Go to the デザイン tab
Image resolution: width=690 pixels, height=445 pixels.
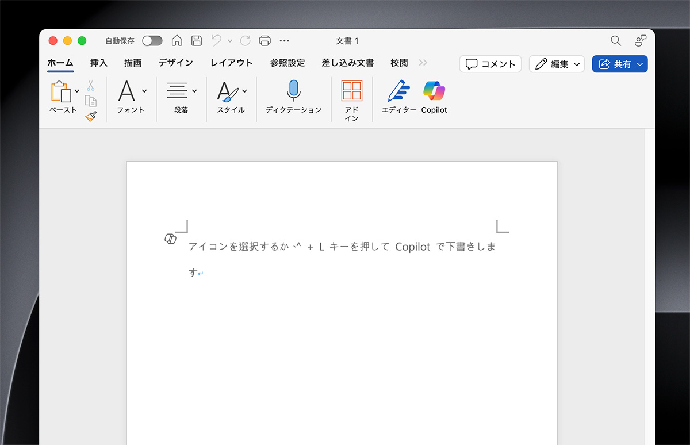[176, 63]
